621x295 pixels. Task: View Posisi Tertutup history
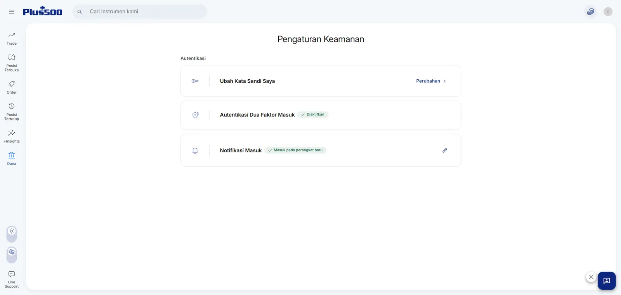(x=12, y=112)
